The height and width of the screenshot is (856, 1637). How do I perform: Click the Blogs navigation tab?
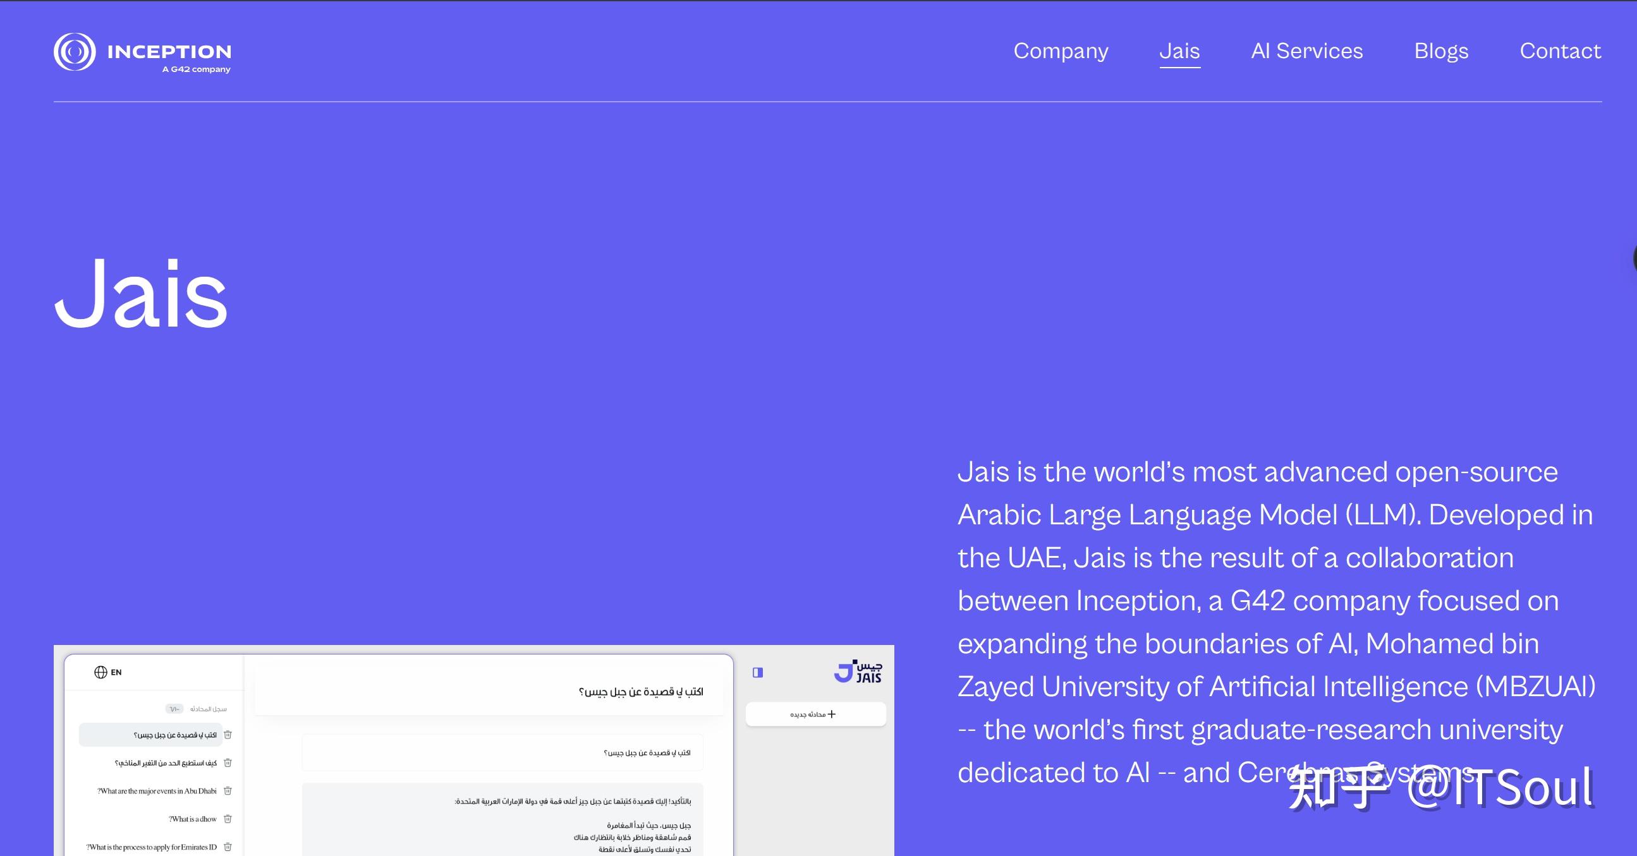pos(1441,51)
